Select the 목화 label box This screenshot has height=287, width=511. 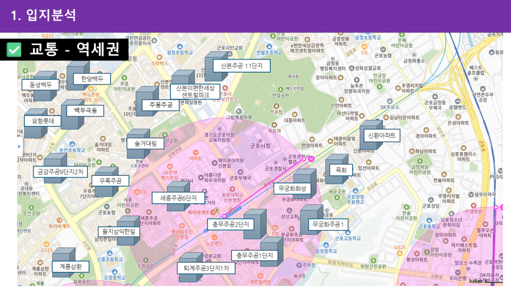341,170
